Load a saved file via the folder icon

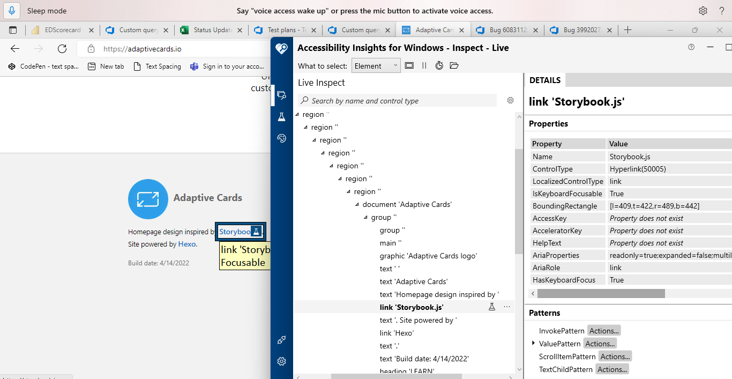pos(454,65)
